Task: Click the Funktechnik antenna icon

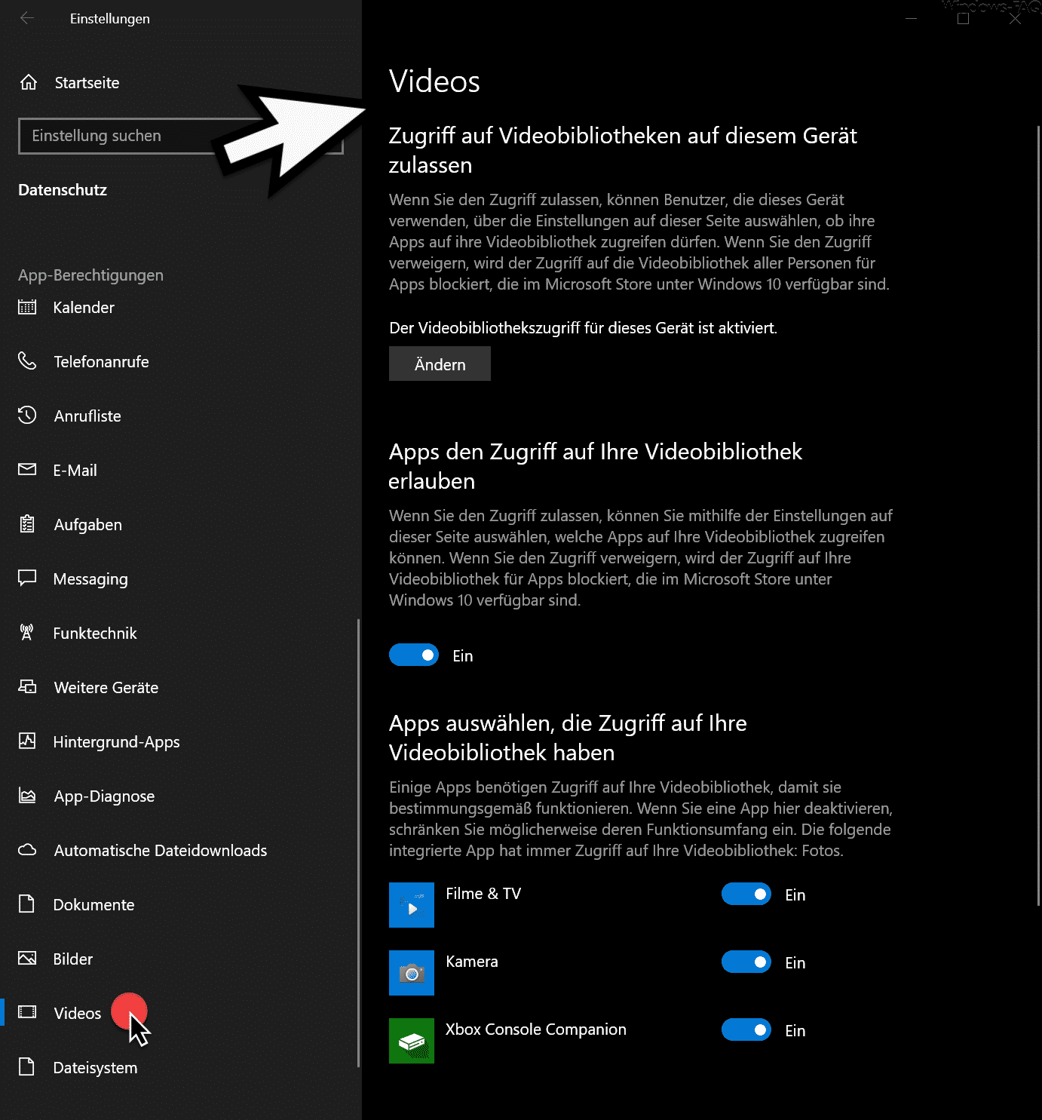Action: tap(27, 632)
